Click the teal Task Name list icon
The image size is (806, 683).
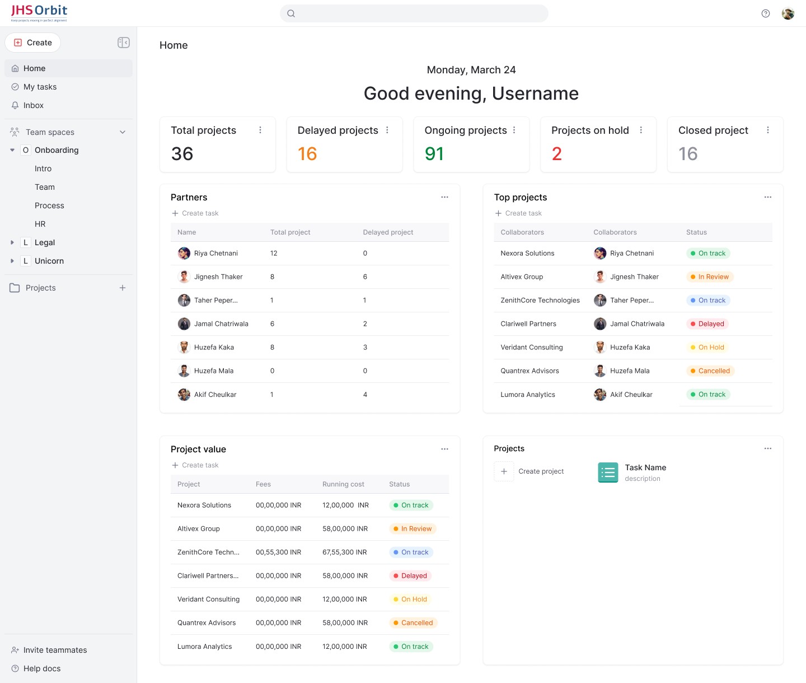pyautogui.click(x=608, y=473)
